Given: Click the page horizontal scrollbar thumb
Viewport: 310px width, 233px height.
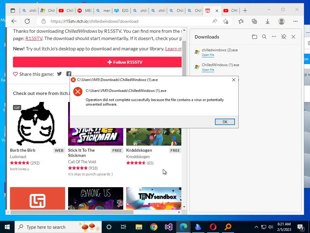Looking at the screenshot, I should (x=72, y=212).
